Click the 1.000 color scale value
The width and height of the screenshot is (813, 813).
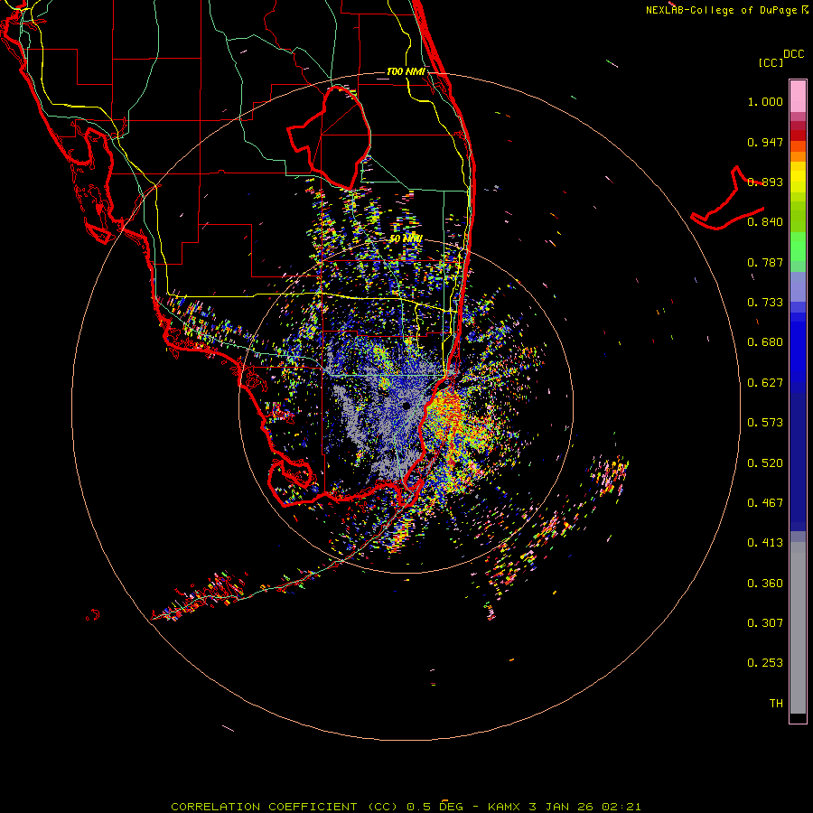click(x=765, y=101)
